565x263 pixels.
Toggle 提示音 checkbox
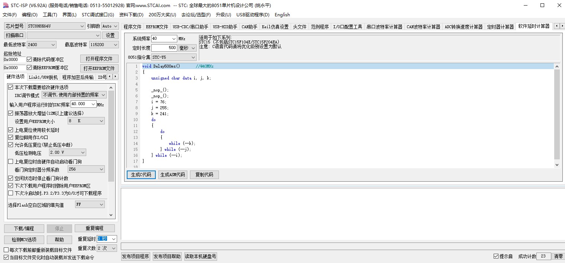496,256
